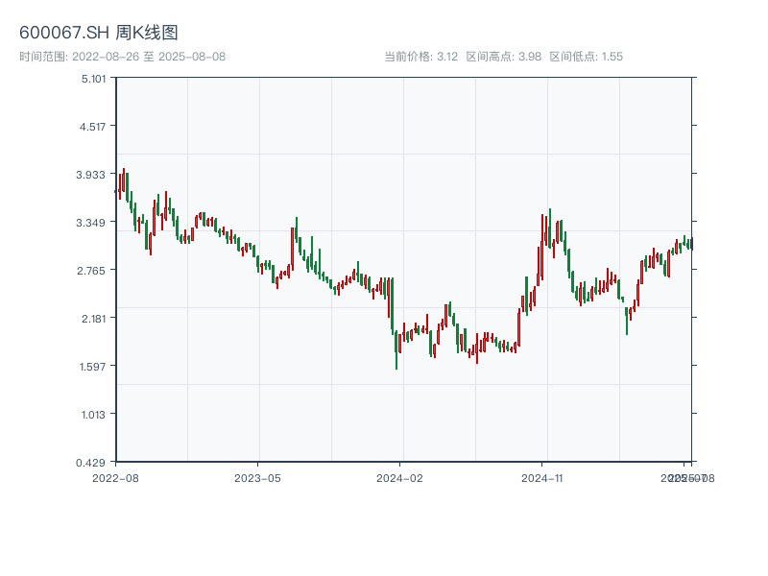Click the 600067.SH 周K线图 chart title
This screenshot has height=576, width=768.
[98, 33]
